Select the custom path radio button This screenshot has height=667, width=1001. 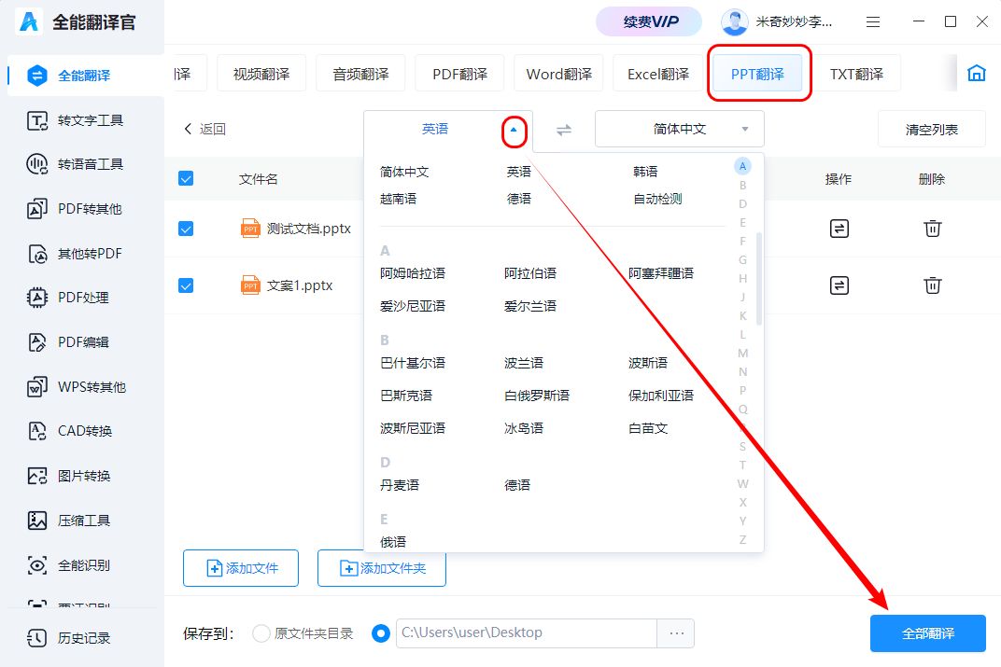[380, 633]
